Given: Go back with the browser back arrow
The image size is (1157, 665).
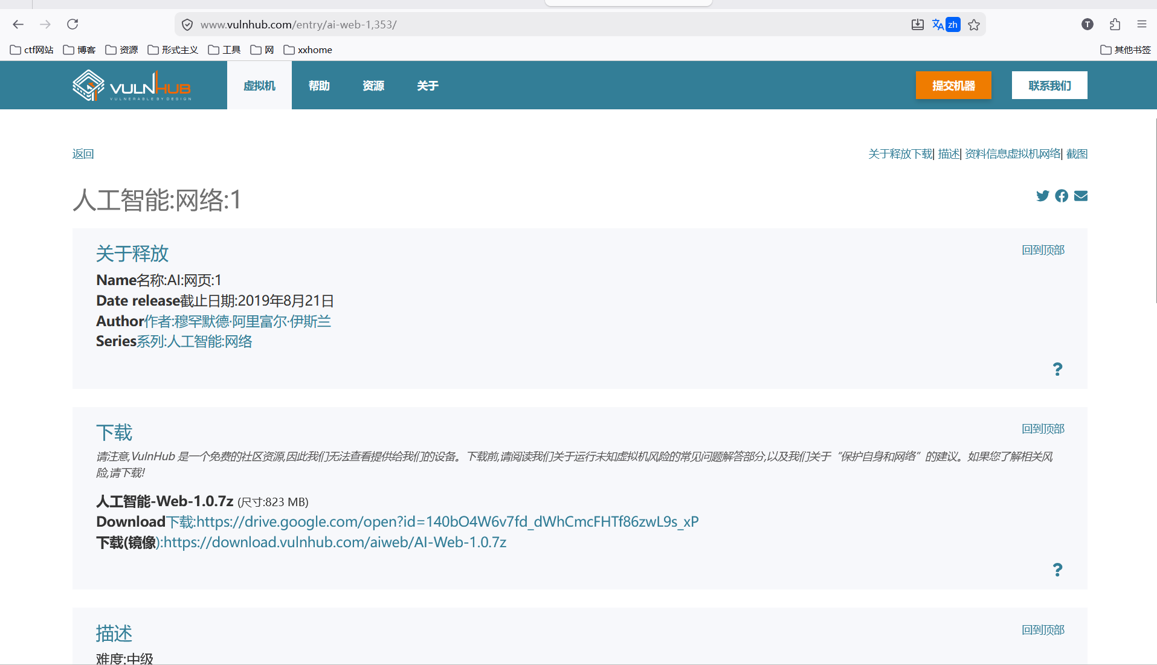Looking at the screenshot, I should coord(18,24).
